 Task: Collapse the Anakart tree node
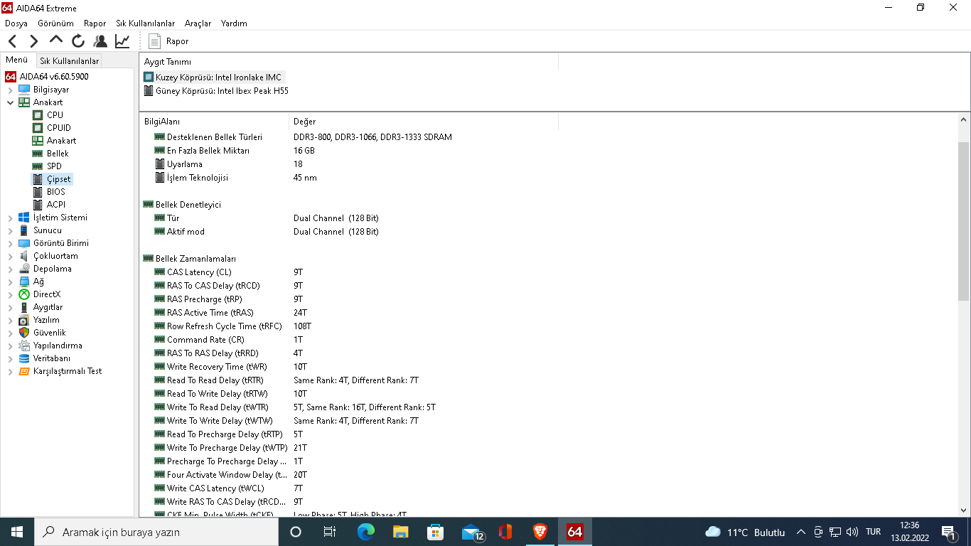10,102
